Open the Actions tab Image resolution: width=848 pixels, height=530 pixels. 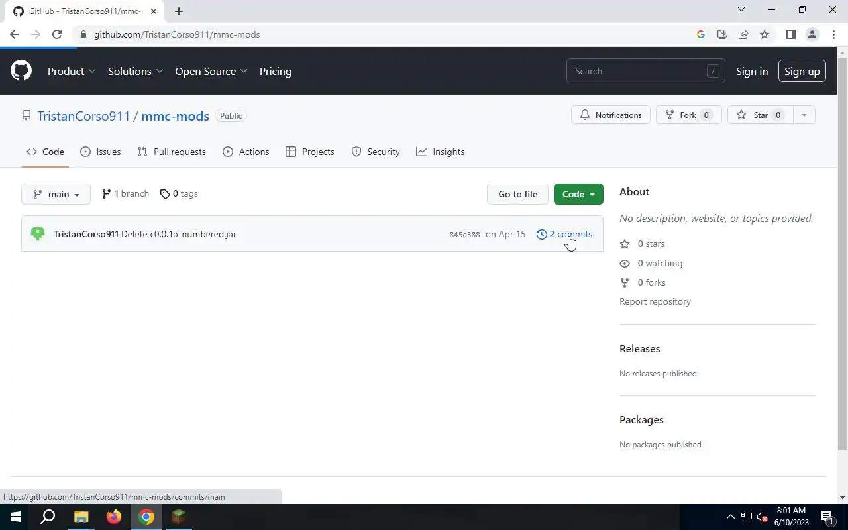246,152
